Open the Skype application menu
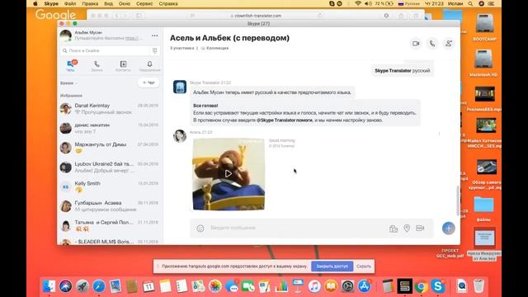Viewport: 528px width, 297px height. pos(51,3)
